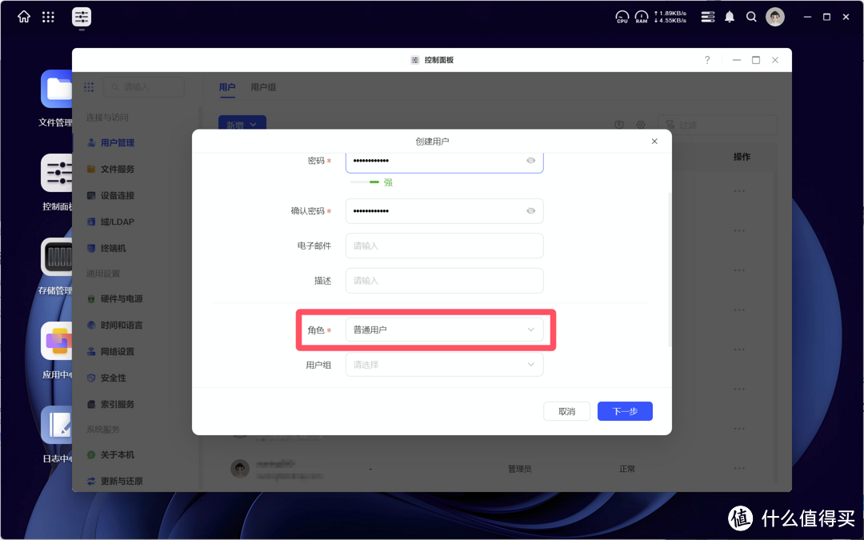Click the CPU usage monitor icon
The image size is (864, 540).
click(622, 16)
